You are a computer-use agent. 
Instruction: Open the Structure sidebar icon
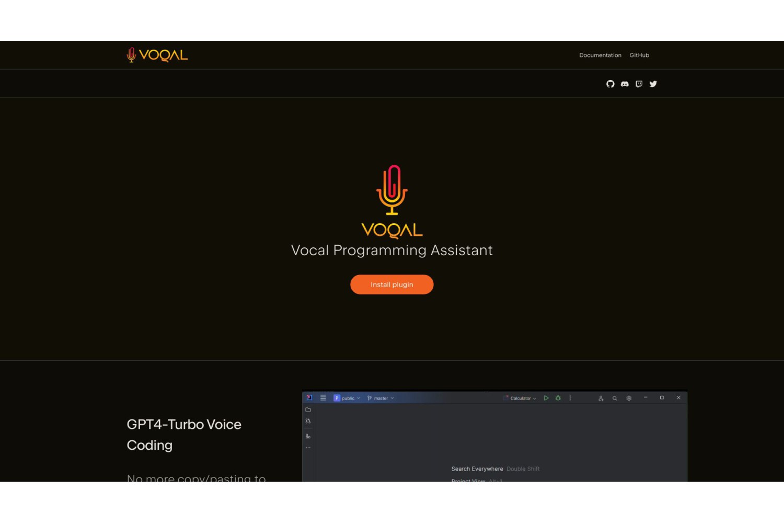click(x=308, y=436)
